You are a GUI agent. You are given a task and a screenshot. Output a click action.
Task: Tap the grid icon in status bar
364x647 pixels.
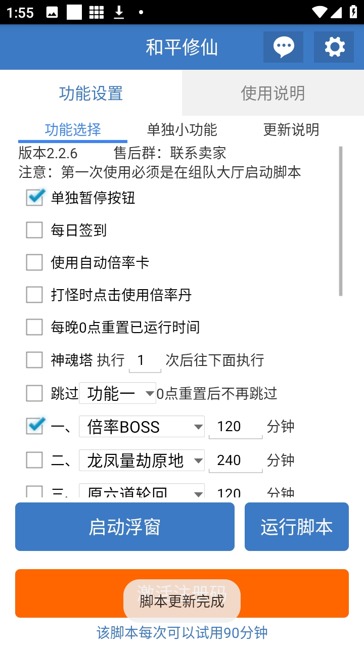[96, 13]
